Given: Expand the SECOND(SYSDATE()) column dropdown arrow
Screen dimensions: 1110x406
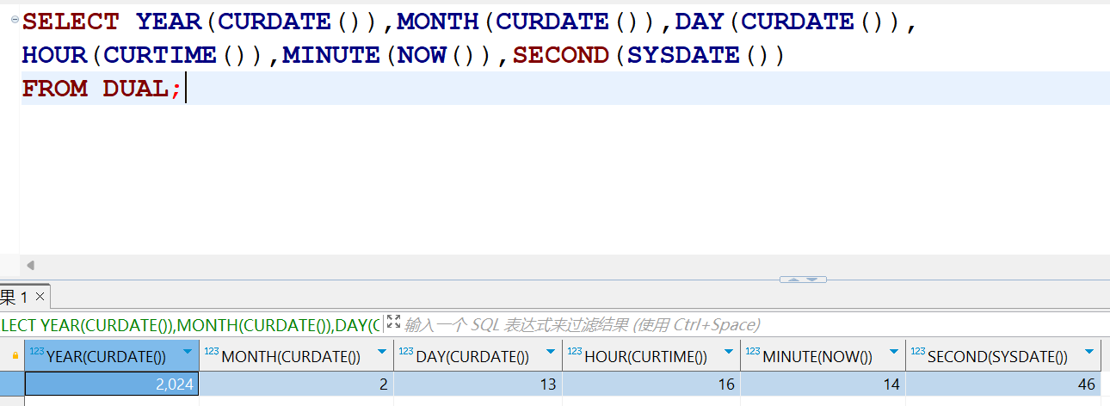Looking at the screenshot, I should point(1089,353).
